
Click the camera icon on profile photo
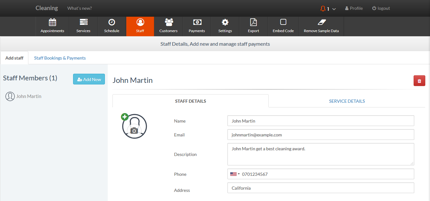(x=134, y=130)
